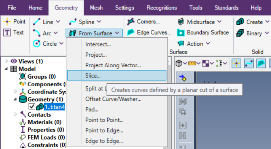Screen dimensions: 271x149
Task: Select the Components tree item
Action: coord(46,84)
